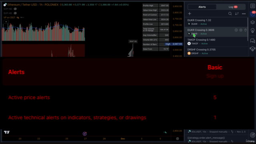Click the Value Area High table row
The width and height of the screenshot is (256, 144).
pos(156,10)
